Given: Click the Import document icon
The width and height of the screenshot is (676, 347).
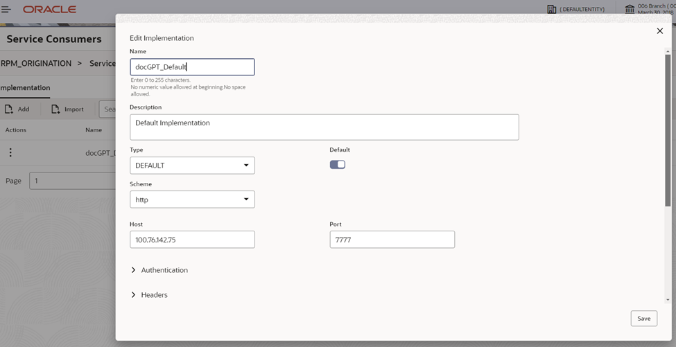Looking at the screenshot, I should 55,109.
